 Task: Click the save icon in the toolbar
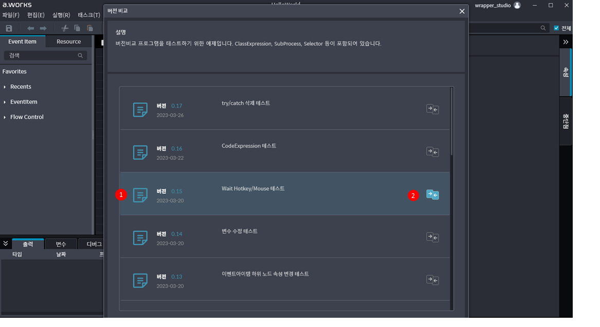9,28
